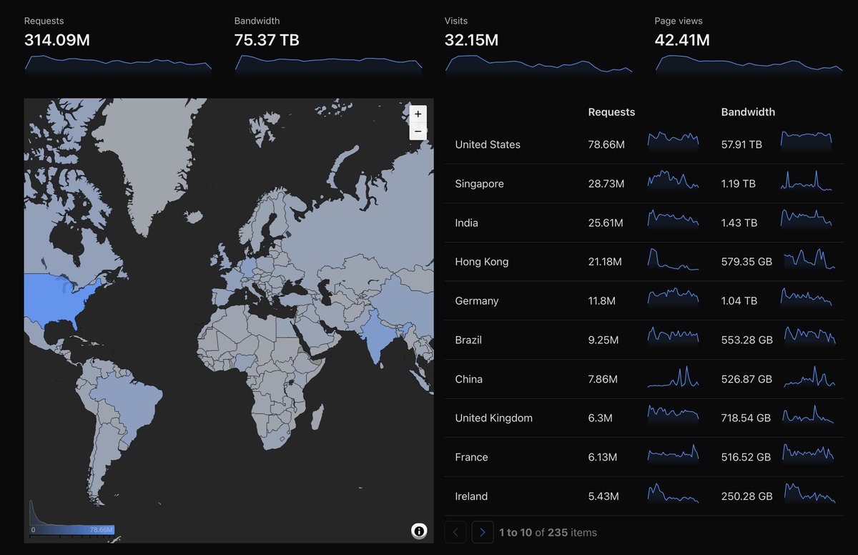
Task: Select the Hong Kong row label
Action: tap(482, 262)
